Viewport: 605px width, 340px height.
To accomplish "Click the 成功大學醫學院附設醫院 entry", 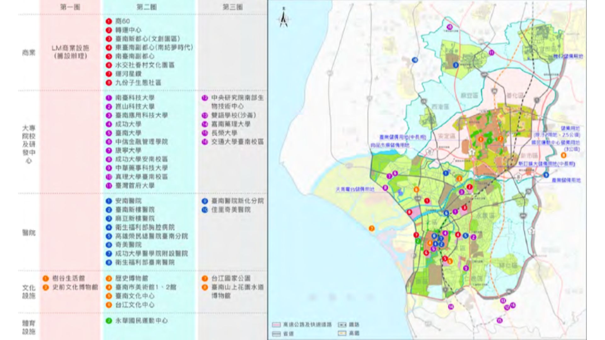I will pos(152,253).
